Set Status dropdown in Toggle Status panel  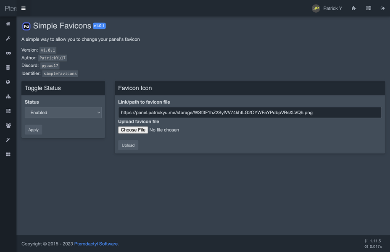pos(63,112)
